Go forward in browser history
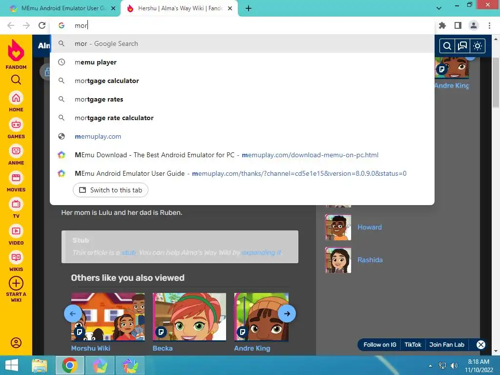Image resolution: width=500 pixels, height=375 pixels. [x=26, y=25]
